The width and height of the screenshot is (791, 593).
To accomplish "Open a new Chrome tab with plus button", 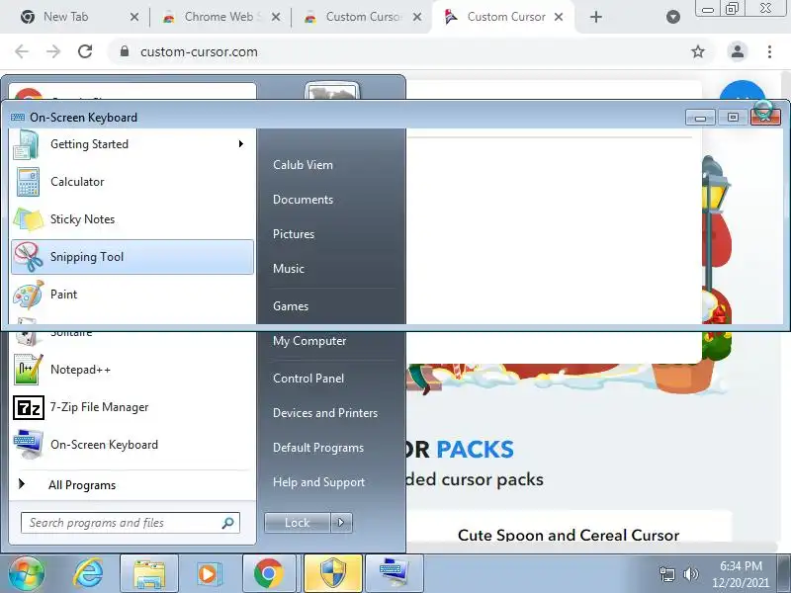I will click(596, 17).
